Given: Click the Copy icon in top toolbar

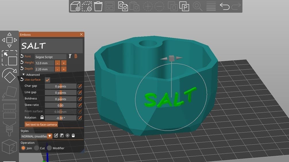Looking at the screenshot, I should [x=123, y=6].
